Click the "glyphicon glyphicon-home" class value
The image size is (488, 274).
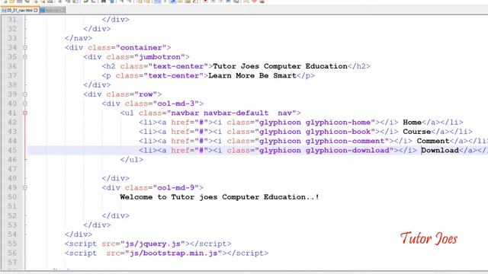click(x=315, y=122)
